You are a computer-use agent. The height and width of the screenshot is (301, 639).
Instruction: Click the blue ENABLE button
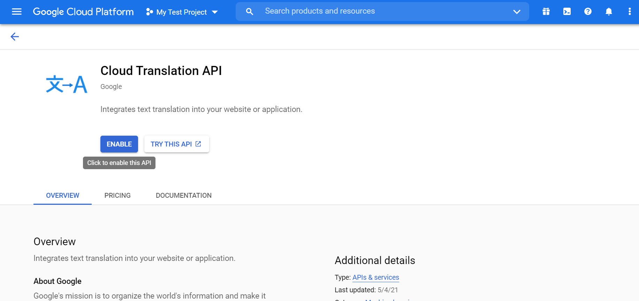pyautogui.click(x=119, y=144)
